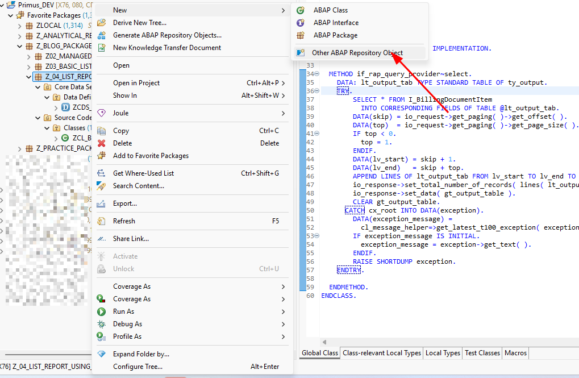Switch to Class-relevant Local Types tab

pos(381,353)
